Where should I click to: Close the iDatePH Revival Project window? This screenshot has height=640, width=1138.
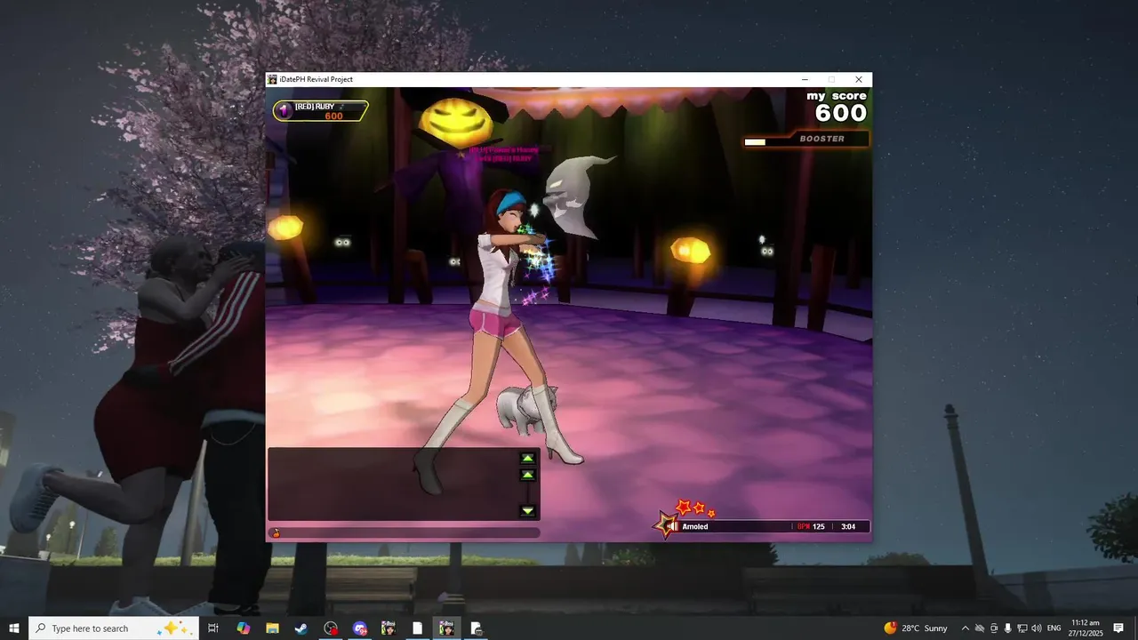pyautogui.click(x=858, y=79)
